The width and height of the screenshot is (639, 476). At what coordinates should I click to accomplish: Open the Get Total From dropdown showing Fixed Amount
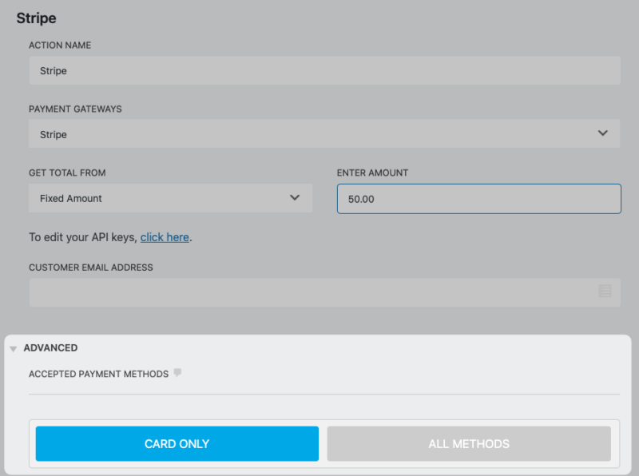tap(170, 197)
